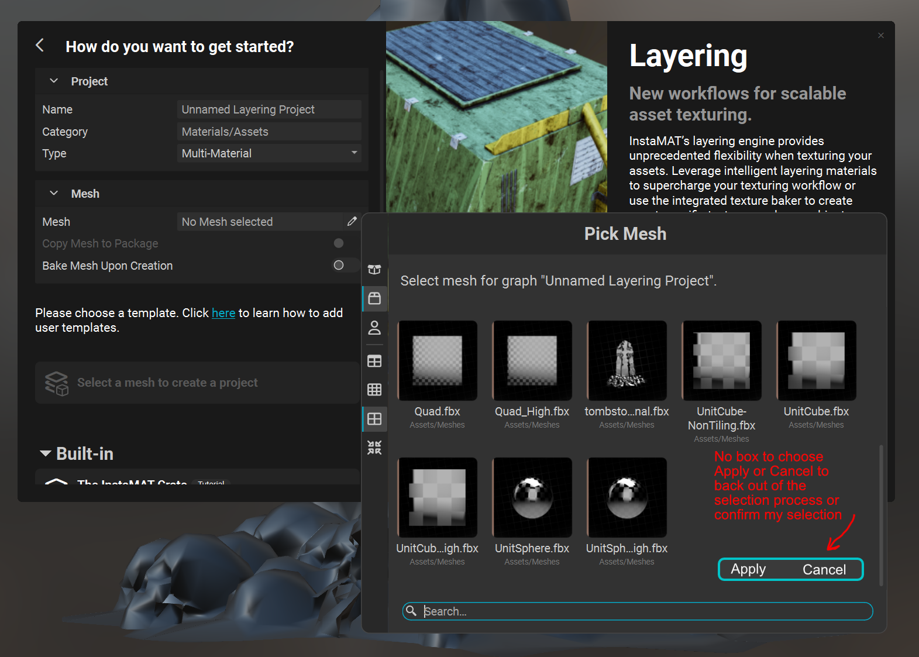Click the Cancel button in Pick Mesh

824,569
